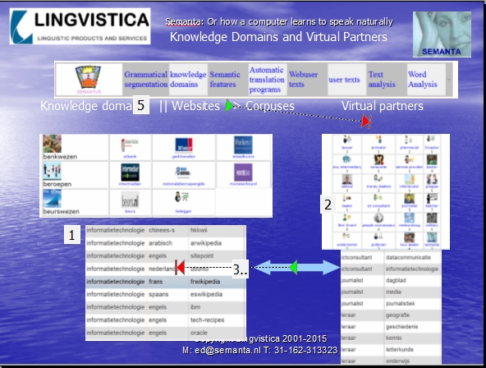Choose the teacher virtual partner icon

[432, 199]
